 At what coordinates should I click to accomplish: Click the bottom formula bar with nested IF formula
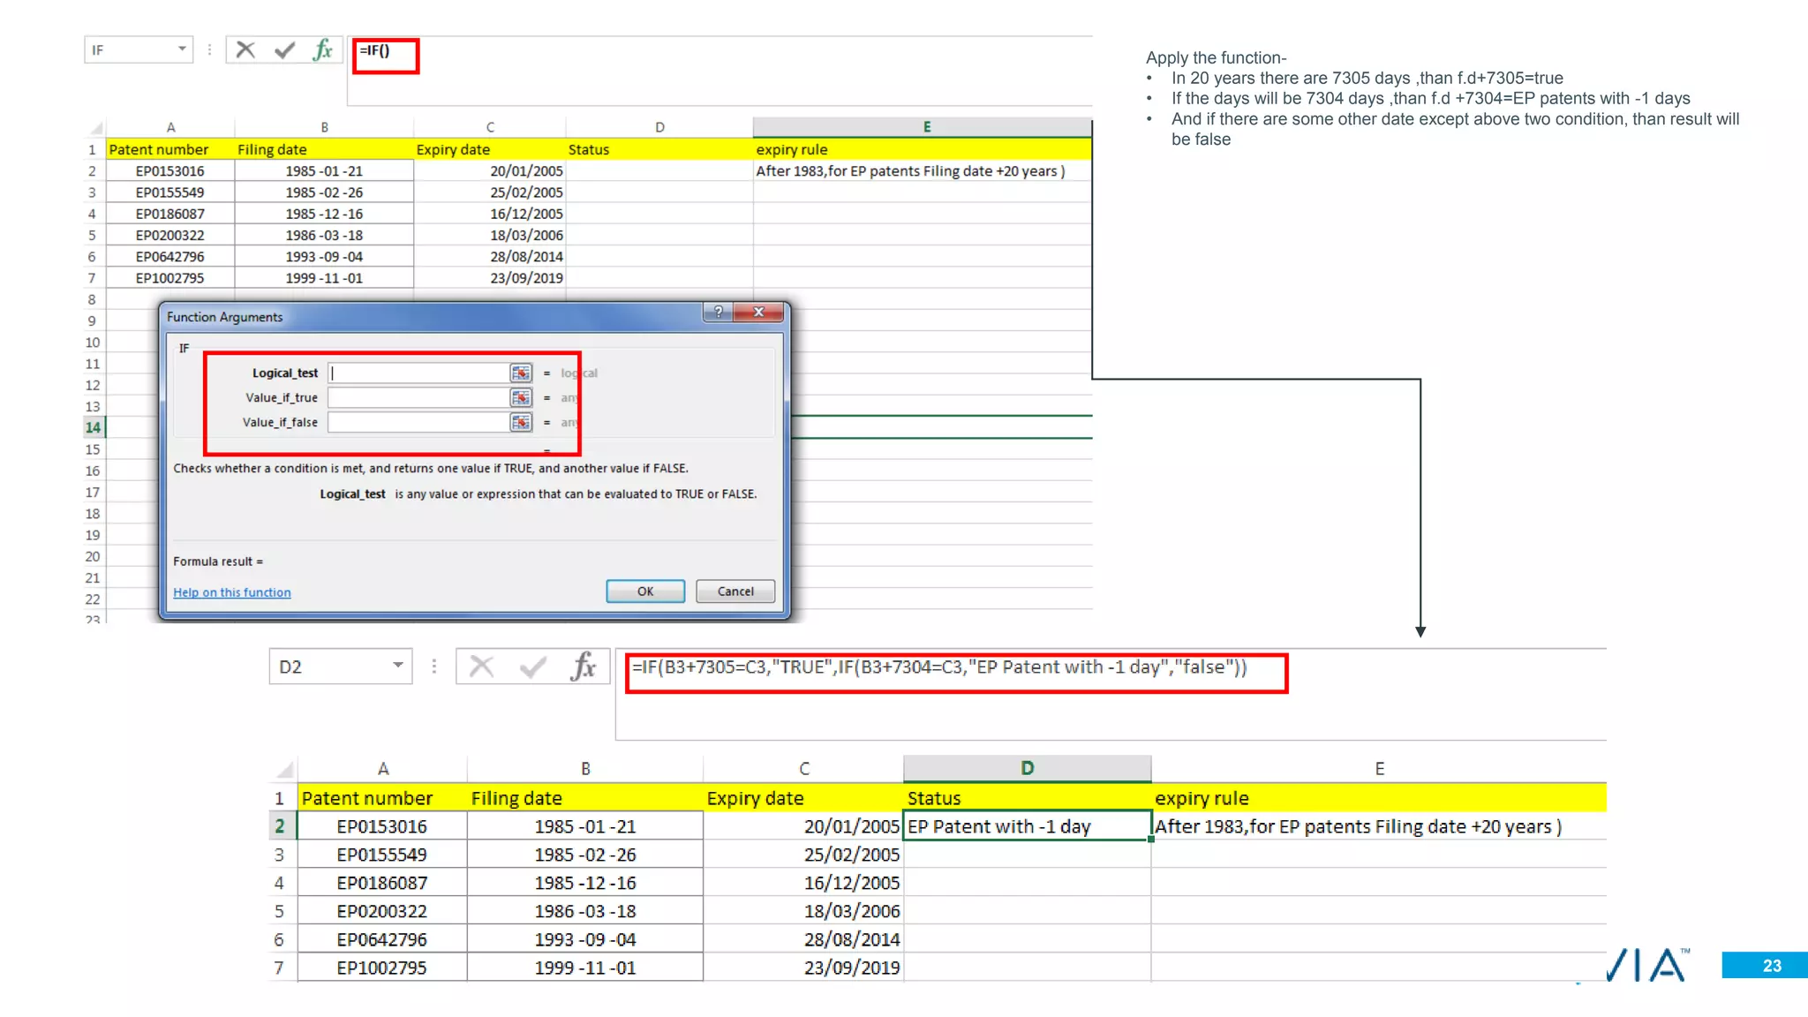1111,694
